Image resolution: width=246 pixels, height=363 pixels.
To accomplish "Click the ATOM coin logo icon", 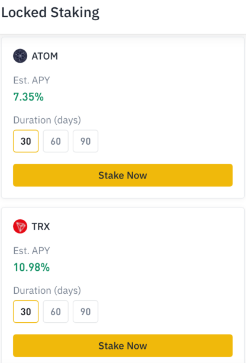I will coord(20,56).
